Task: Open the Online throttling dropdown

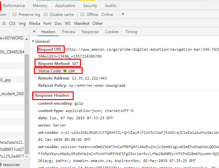Action: [113, 14]
